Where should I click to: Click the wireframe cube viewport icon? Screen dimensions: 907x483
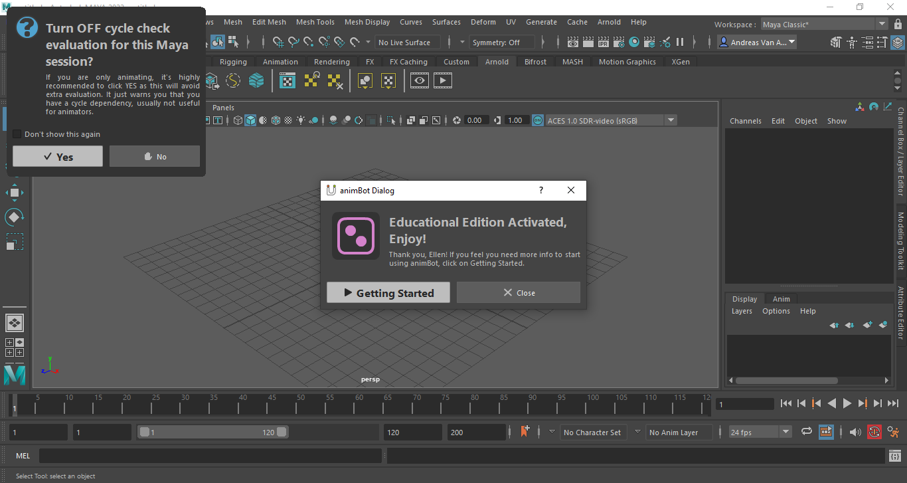pyautogui.click(x=238, y=120)
